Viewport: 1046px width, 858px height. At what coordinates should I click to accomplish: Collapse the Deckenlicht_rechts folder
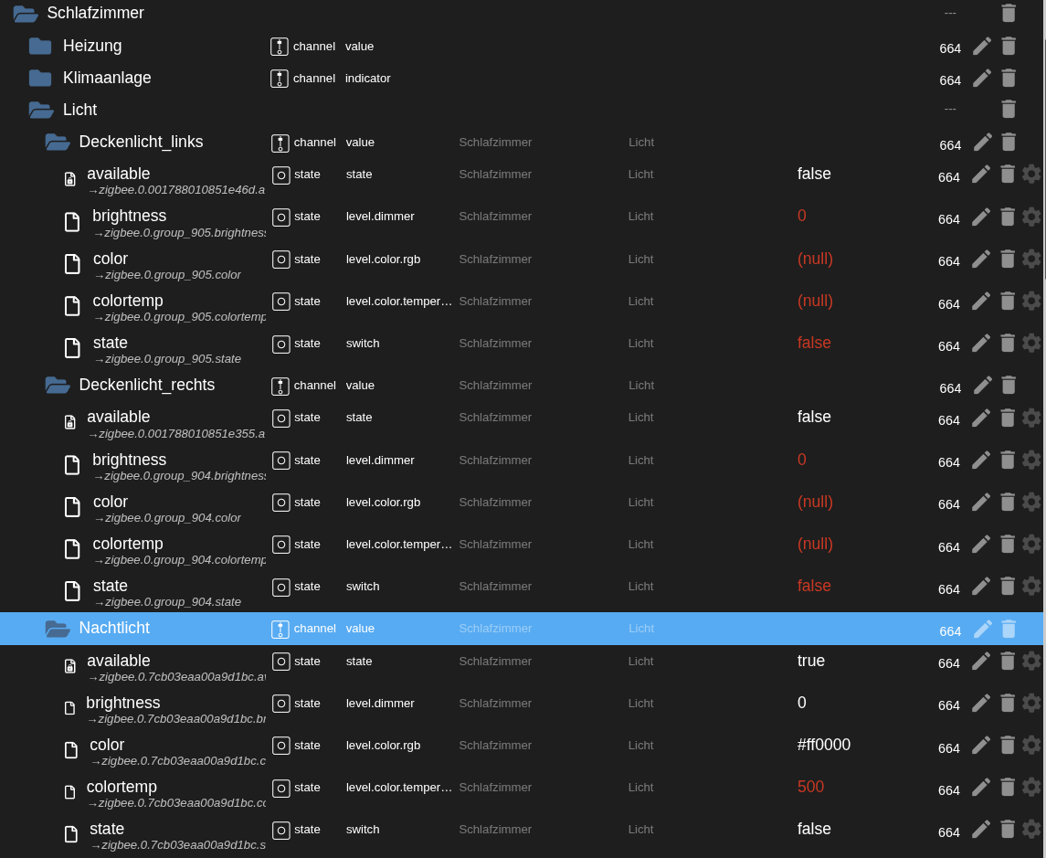point(58,385)
